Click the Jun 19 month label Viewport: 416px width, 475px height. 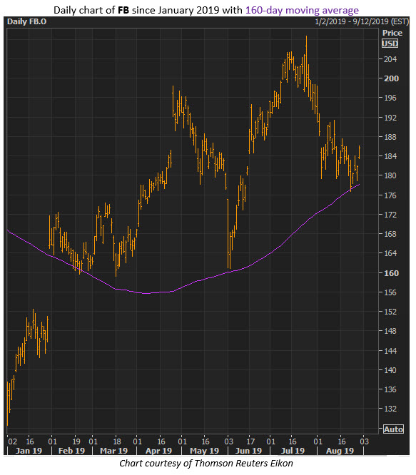(249, 451)
